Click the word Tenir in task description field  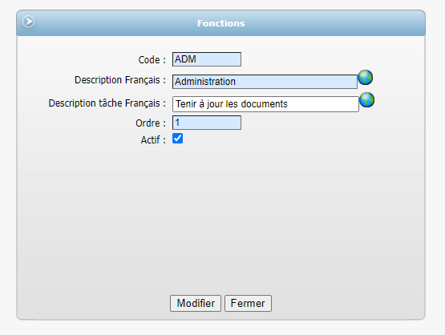coord(186,104)
